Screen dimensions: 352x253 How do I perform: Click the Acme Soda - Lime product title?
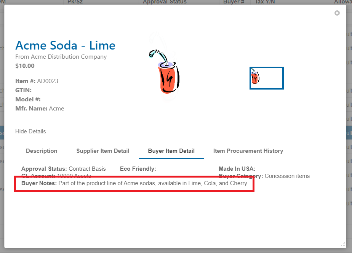pos(65,45)
